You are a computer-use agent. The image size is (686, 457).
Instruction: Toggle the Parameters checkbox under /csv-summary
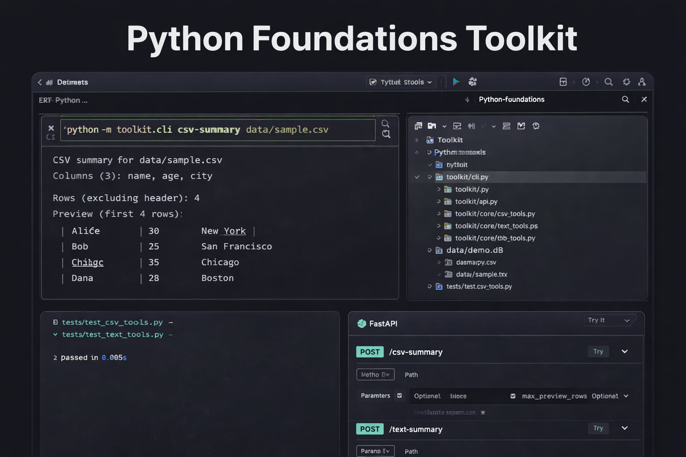399,396
